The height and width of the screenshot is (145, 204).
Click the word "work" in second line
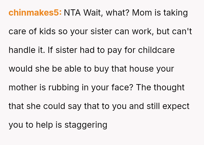[142, 31]
